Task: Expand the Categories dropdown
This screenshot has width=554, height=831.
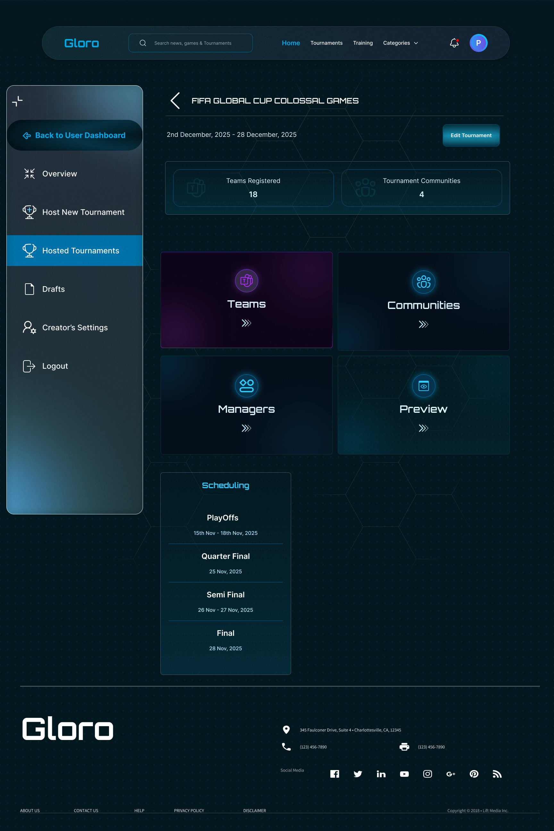Action: click(x=400, y=43)
